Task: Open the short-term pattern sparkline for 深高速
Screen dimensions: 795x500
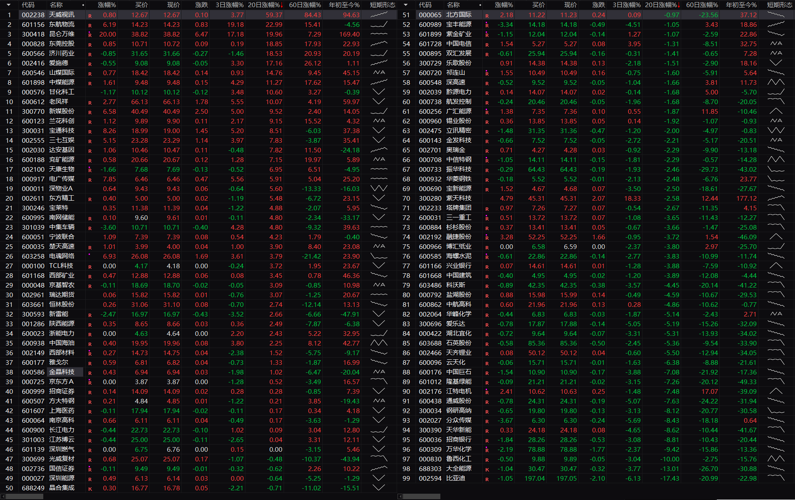Action: pyautogui.click(x=776, y=82)
